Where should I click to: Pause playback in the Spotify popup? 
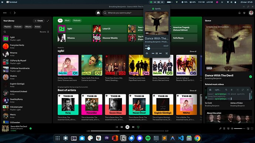pyautogui.click(x=157, y=53)
